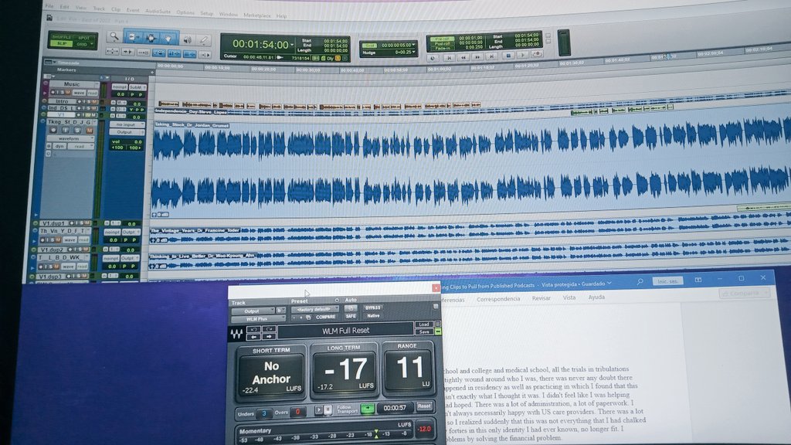Click the COMPARE button

point(325,317)
